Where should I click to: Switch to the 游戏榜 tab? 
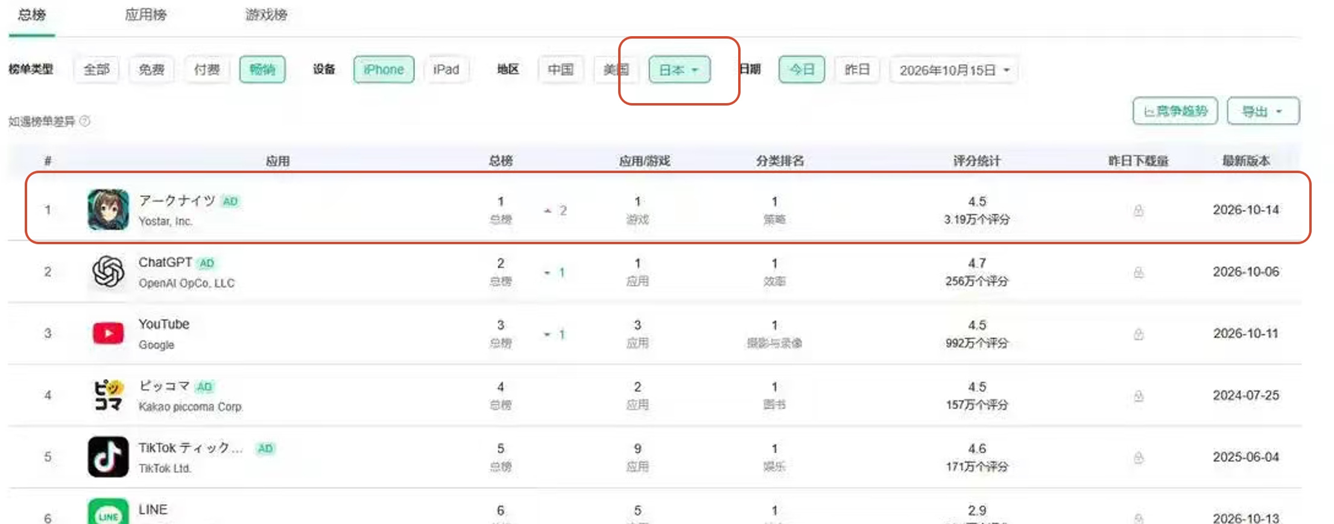click(267, 14)
